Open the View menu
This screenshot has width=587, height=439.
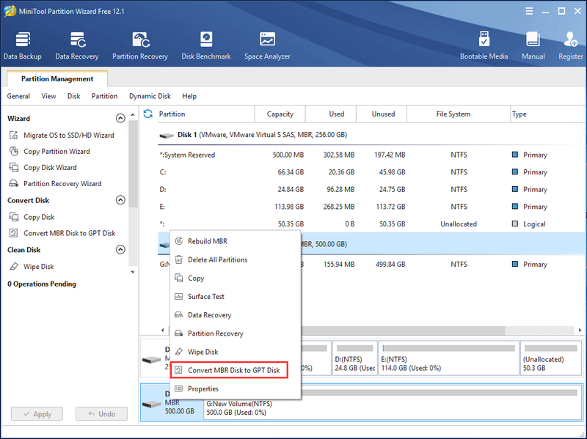48,96
